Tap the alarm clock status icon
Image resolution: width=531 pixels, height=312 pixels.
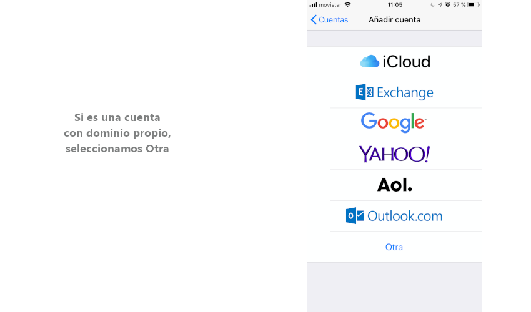point(447,5)
